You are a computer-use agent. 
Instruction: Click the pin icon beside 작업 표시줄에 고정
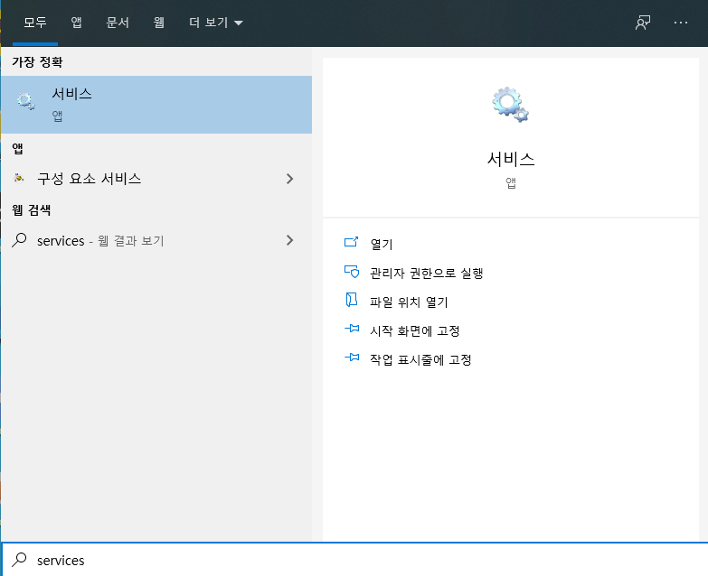click(352, 358)
